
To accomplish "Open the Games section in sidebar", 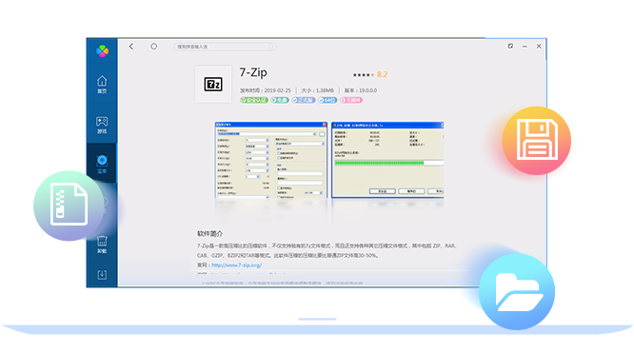I will click(x=102, y=125).
